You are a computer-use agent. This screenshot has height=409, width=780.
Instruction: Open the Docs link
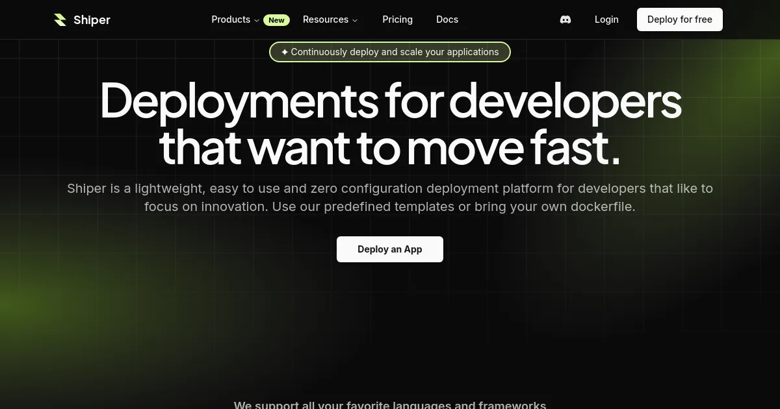click(447, 19)
